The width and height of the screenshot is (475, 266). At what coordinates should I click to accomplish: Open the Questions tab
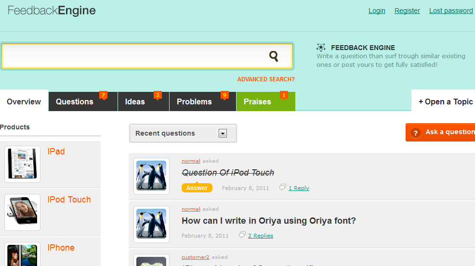[x=83, y=101]
